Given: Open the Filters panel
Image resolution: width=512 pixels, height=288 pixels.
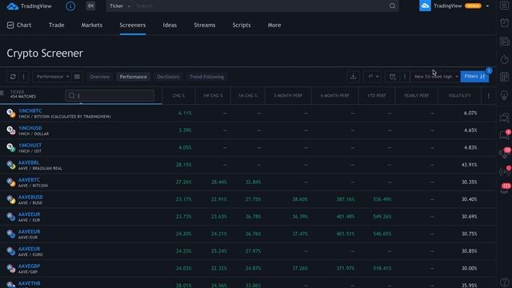Looking at the screenshot, I should [x=474, y=77].
